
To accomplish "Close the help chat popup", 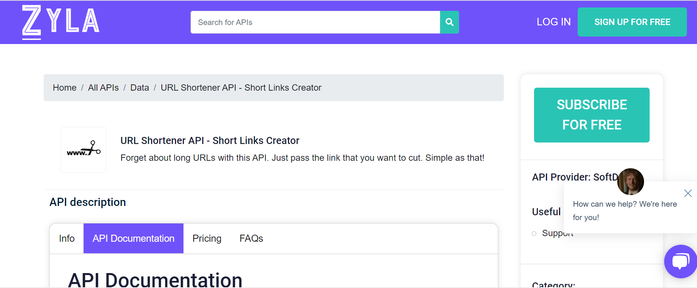I will (688, 193).
